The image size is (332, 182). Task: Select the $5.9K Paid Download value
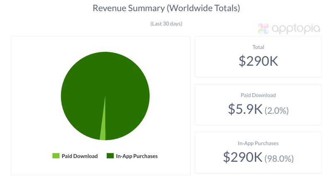click(245, 109)
